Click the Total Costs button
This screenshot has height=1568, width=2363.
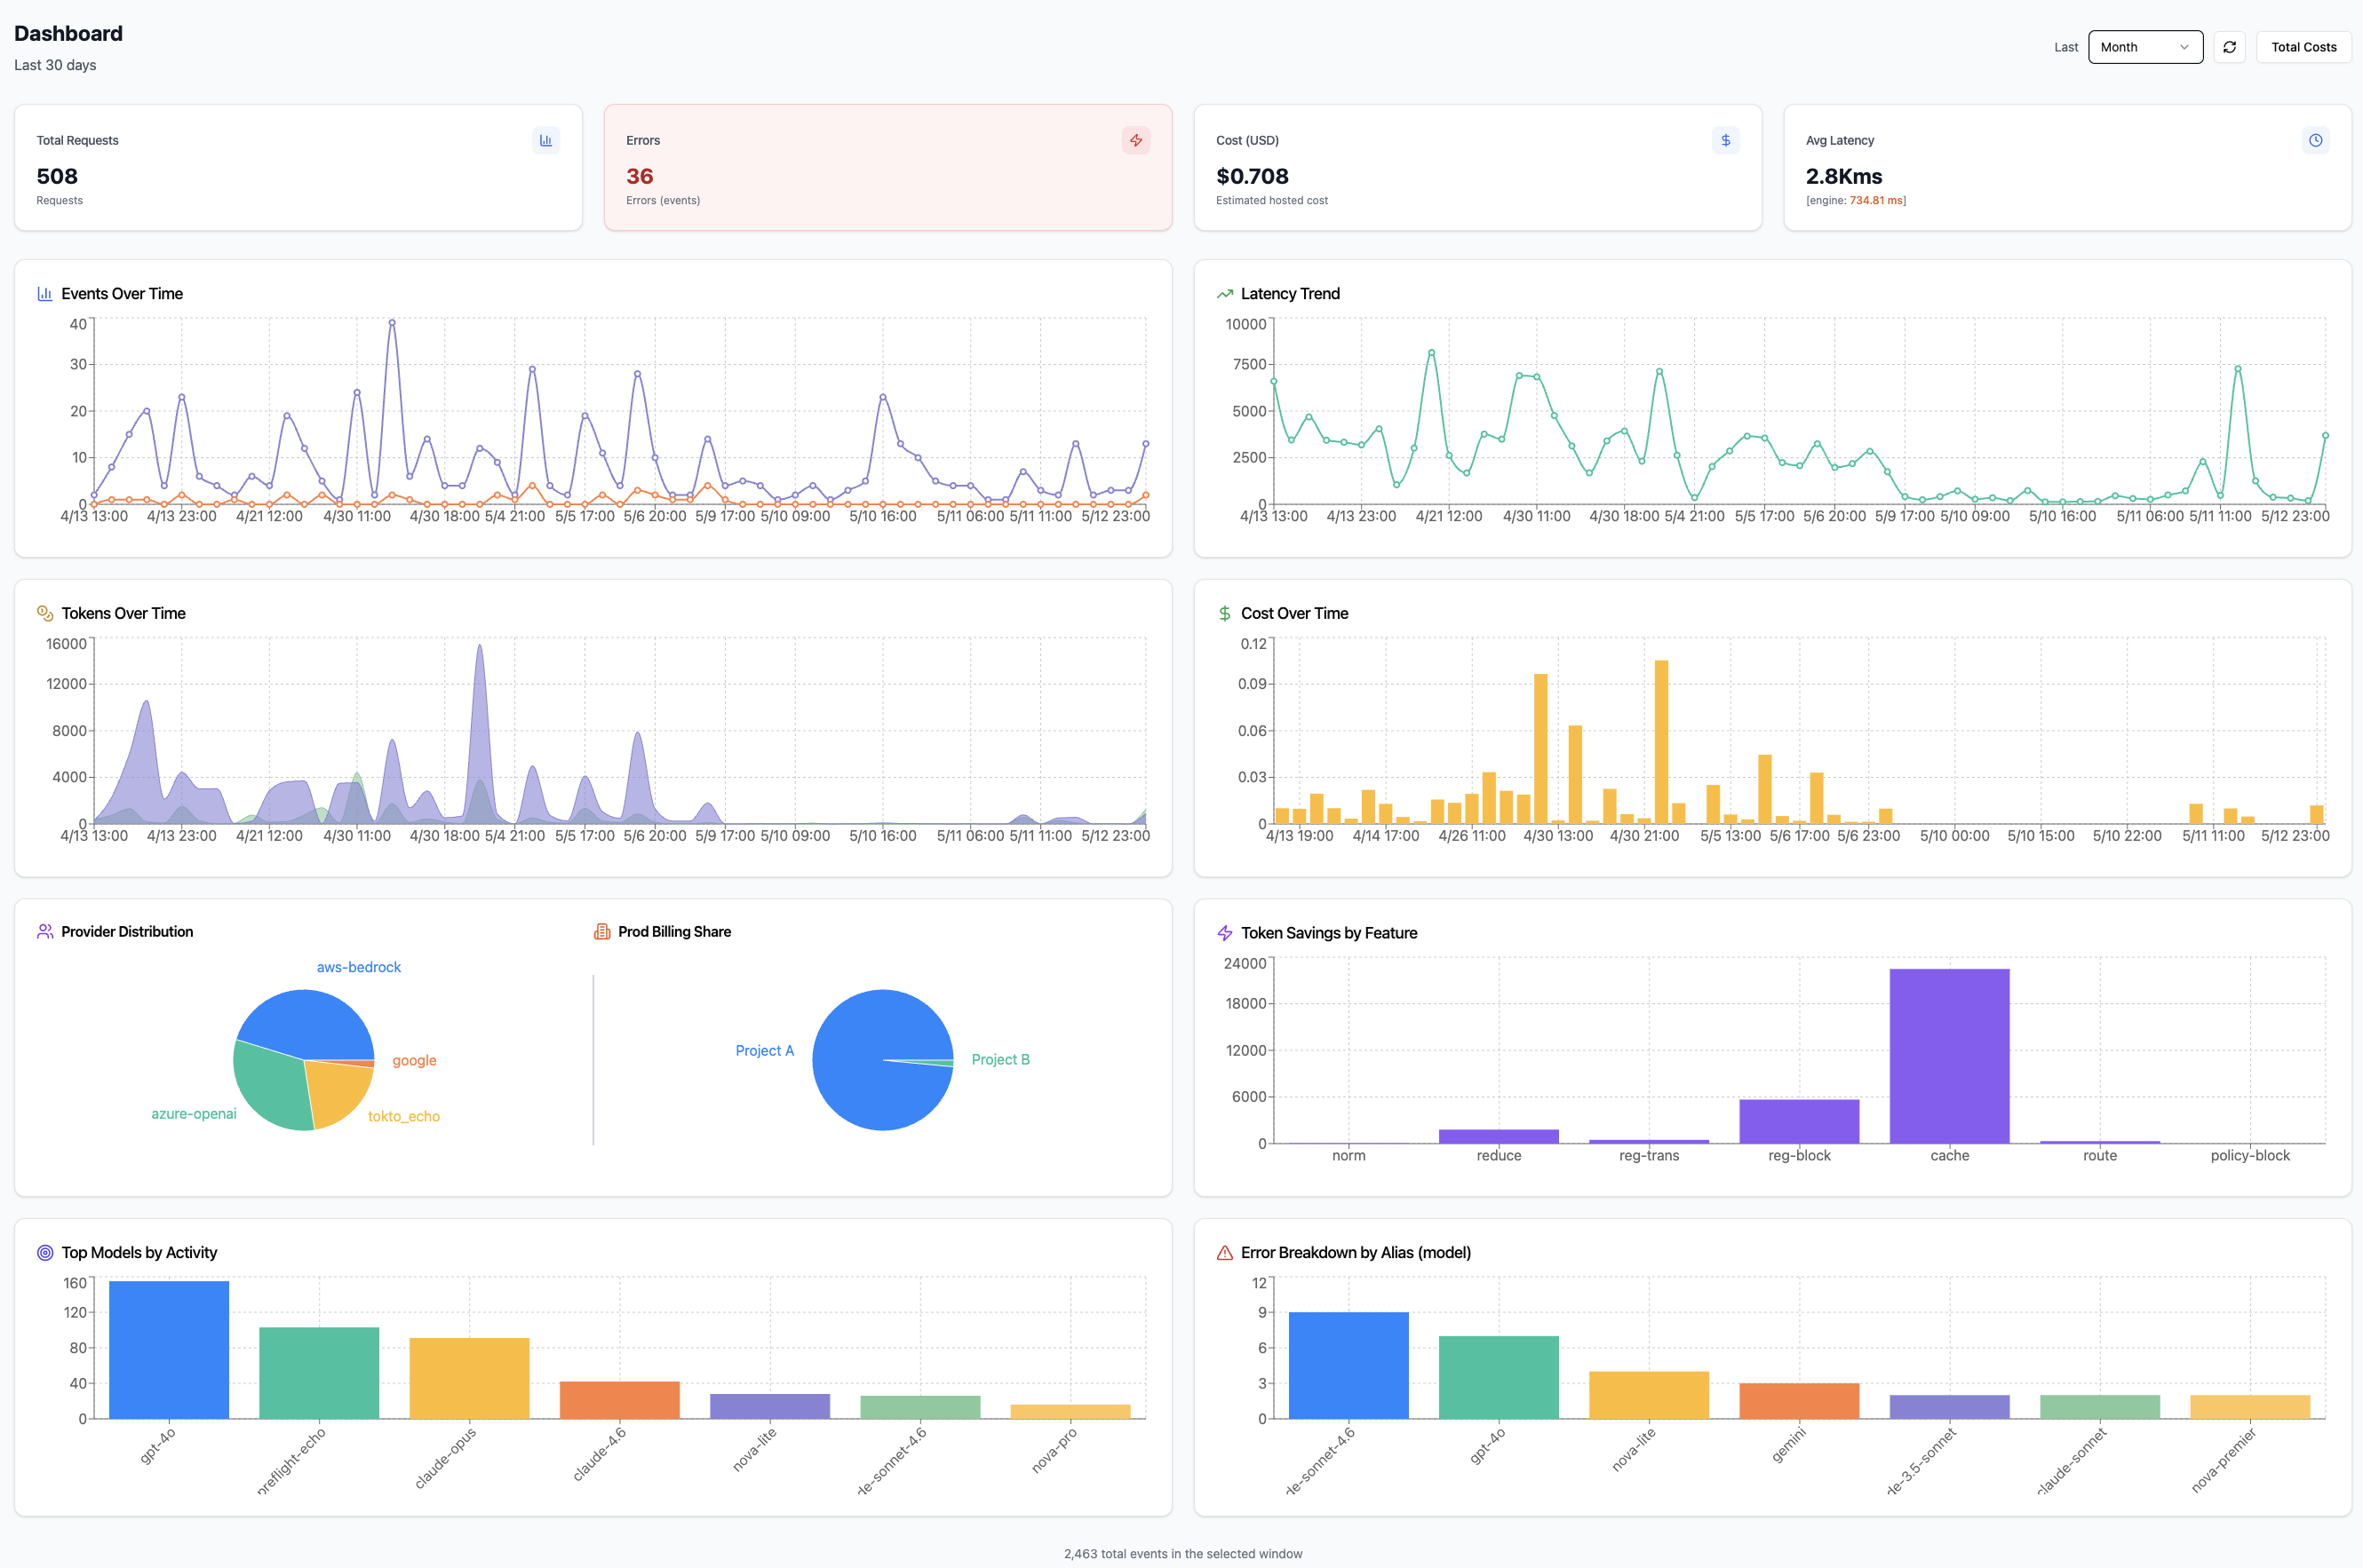(2303, 47)
